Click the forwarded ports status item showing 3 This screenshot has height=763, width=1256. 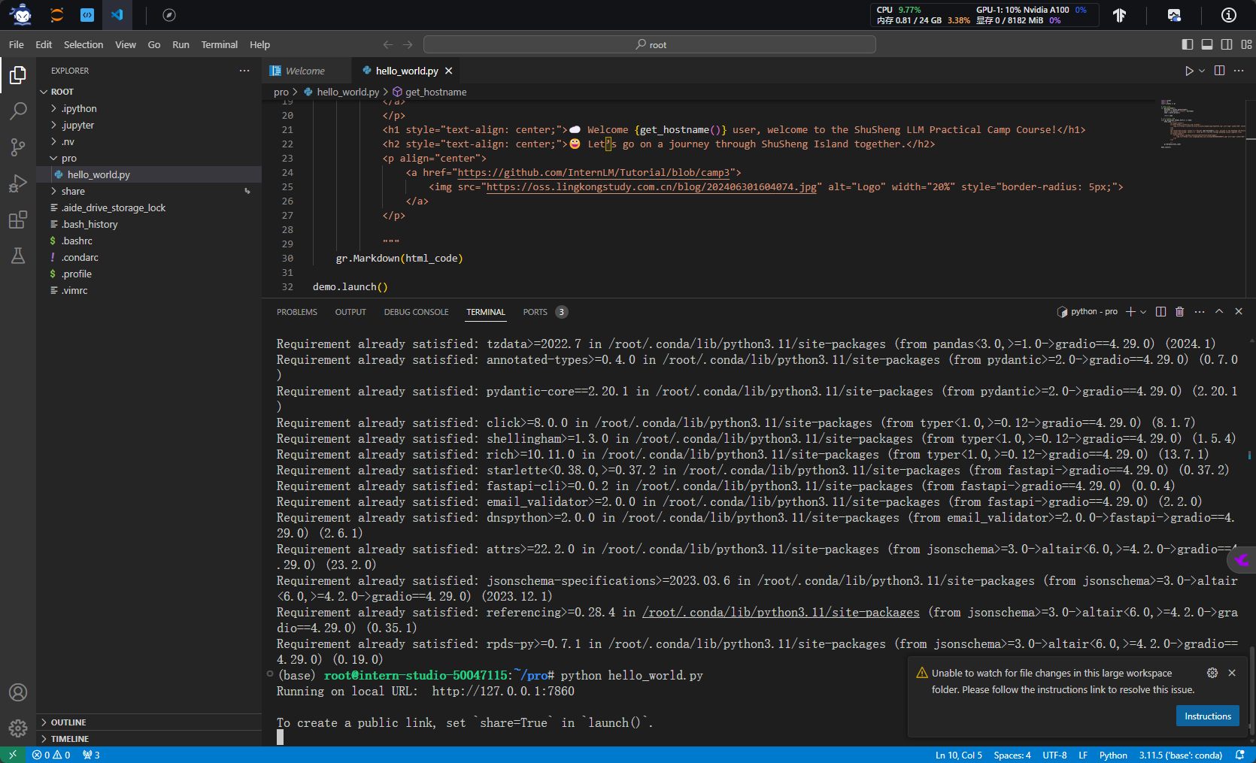[91, 755]
